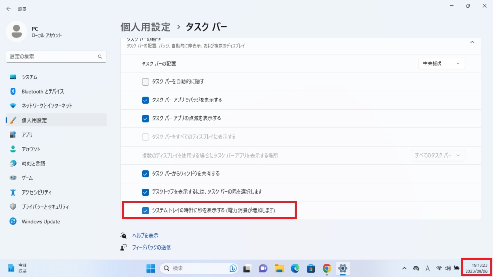Uncheck タスク バーからウィンドウを共有する
Screen dimensions: 493x277
[145, 174]
